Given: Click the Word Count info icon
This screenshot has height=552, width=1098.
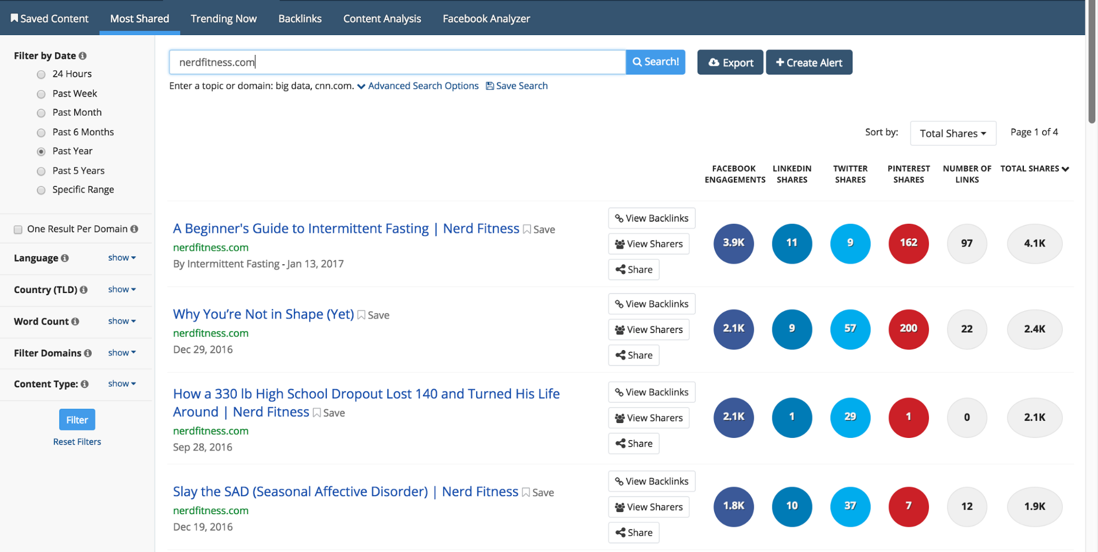Looking at the screenshot, I should [75, 322].
